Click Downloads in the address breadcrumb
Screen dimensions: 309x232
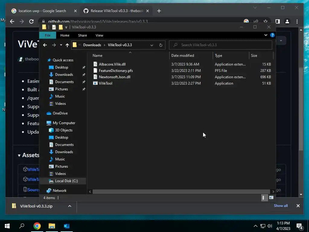pyautogui.click(x=92, y=45)
